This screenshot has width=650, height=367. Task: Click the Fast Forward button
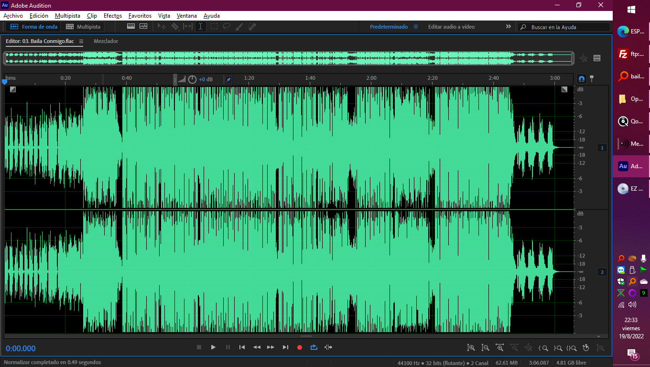tap(271, 347)
